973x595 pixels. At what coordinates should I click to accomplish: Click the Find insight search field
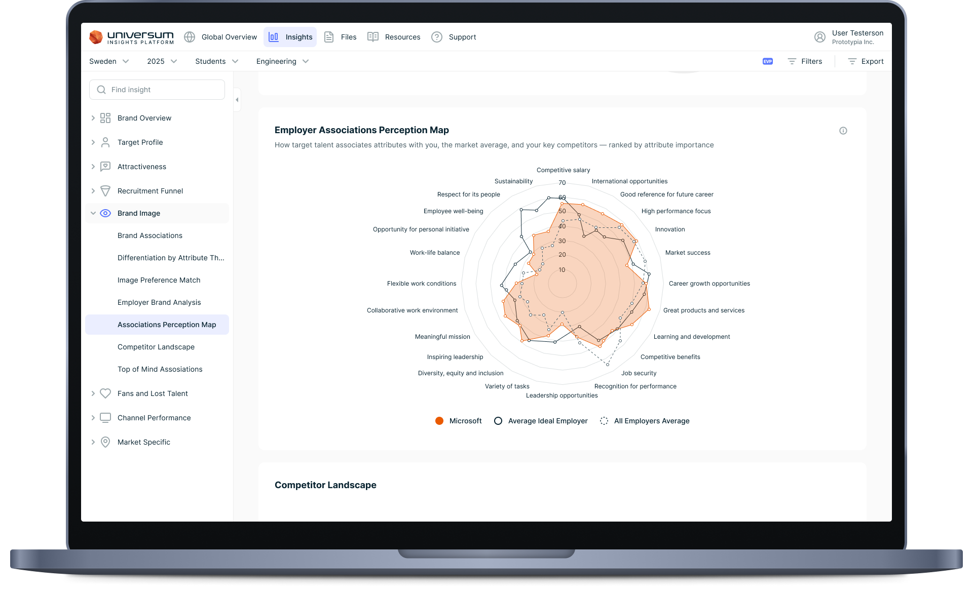point(157,90)
